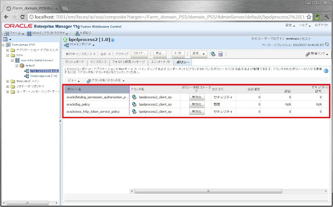This screenshot has width=333, height=207.
Task: Collapse the Farm_domain_PS5 tree node
Action: click(3, 45)
